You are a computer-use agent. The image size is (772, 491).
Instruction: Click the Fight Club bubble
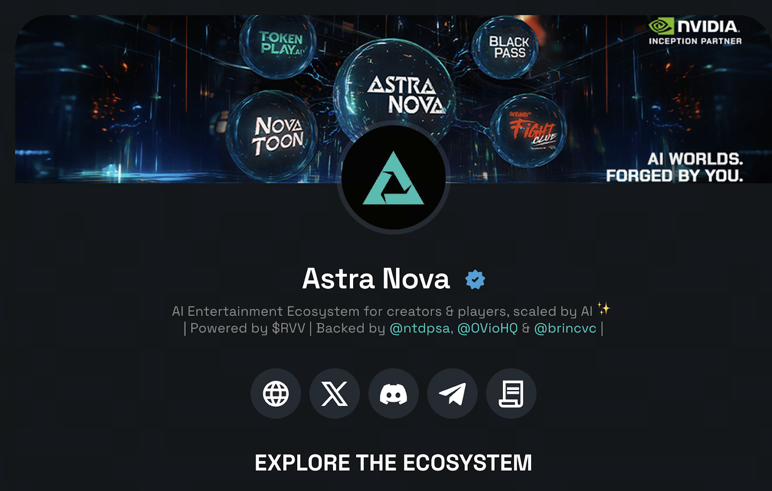pos(528,130)
